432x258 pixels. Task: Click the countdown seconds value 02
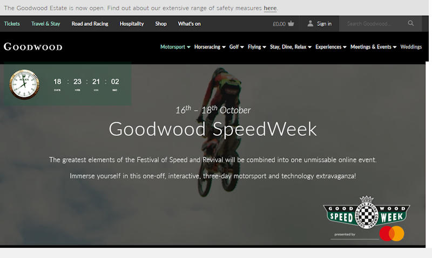click(x=115, y=82)
